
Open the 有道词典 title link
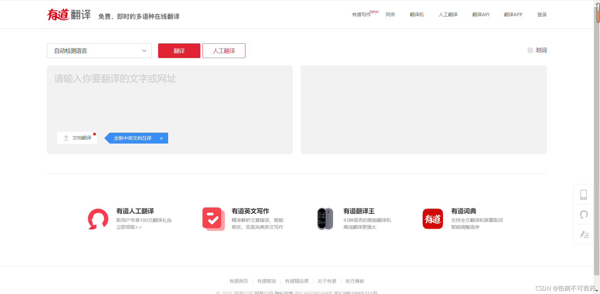[x=464, y=211]
